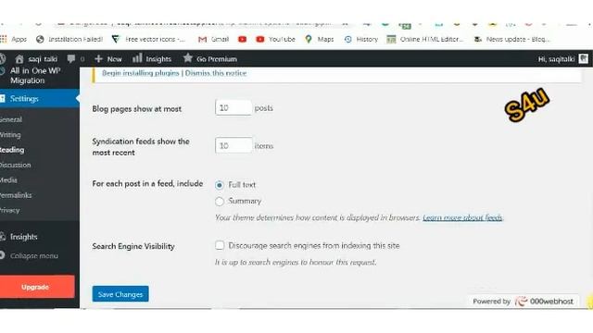
Task: Open the History bookmark
Action: pyautogui.click(x=361, y=39)
